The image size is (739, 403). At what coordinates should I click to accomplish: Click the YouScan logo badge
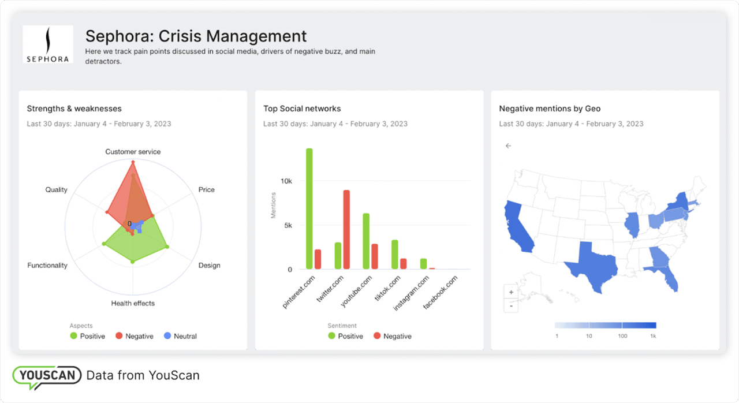pos(47,377)
